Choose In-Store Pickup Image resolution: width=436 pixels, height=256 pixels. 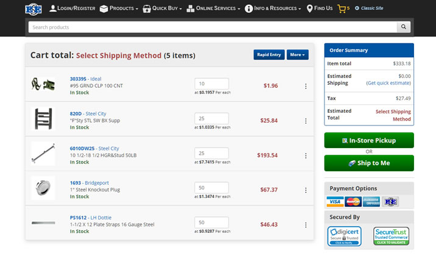369,140
